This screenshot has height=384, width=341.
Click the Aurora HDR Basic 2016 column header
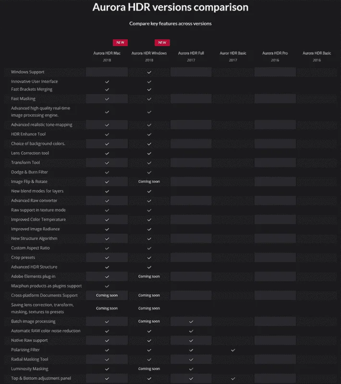click(317, 57)
